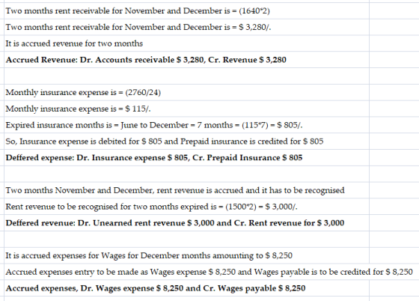Click the empty right column cell beside Deffered expense row
419x301 pixels.
[x=394, y=157]
